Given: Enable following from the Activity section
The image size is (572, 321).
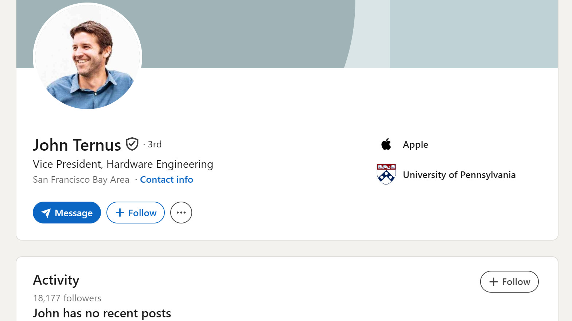Looking at the screenshot, I should click(509, 281).
